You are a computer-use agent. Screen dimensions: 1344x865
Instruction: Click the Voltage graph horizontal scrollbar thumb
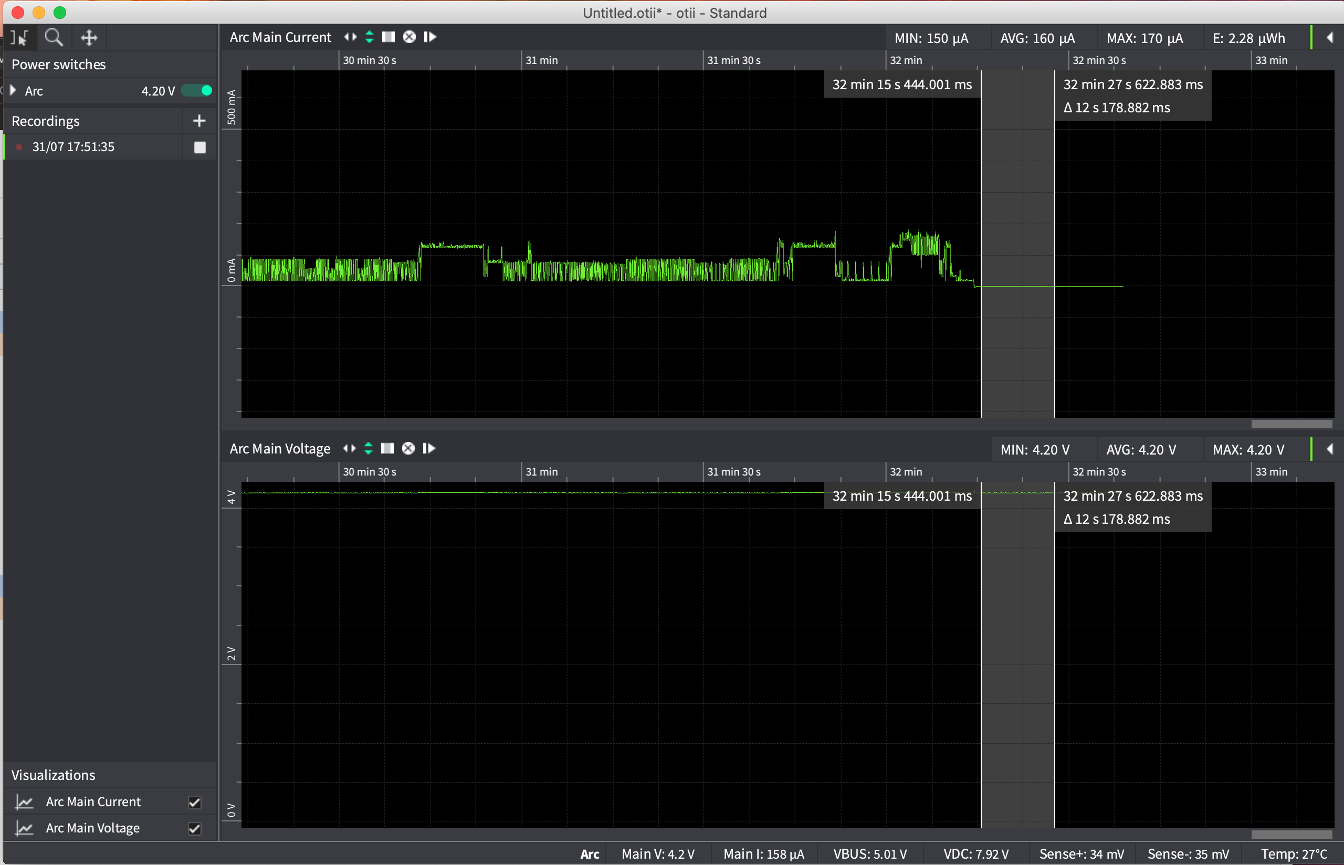coord(1291,835)
